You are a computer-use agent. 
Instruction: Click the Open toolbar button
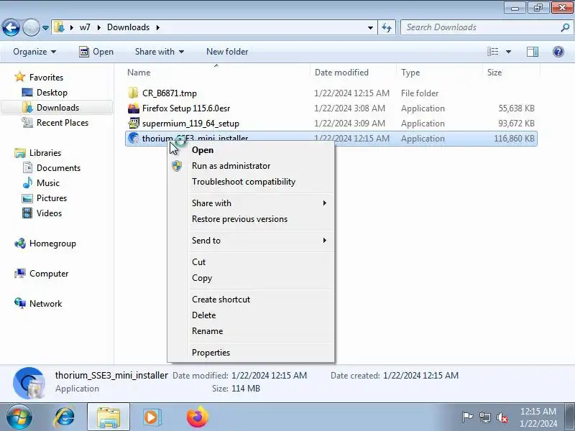click(96, 52)
